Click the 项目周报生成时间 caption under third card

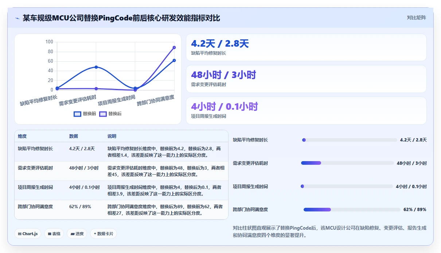coord(208,116)
